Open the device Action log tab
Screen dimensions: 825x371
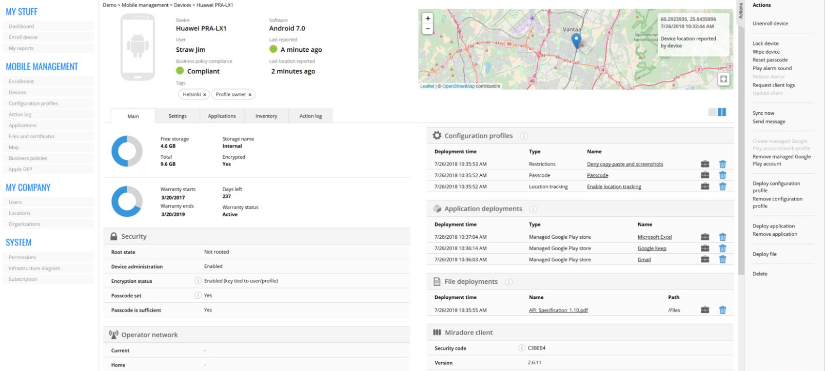pyautogui.click(x=310, y=116)
